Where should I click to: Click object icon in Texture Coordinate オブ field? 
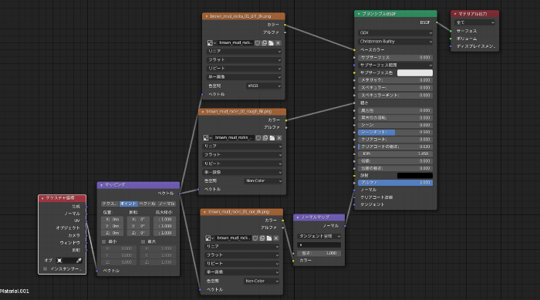[59, 261]
